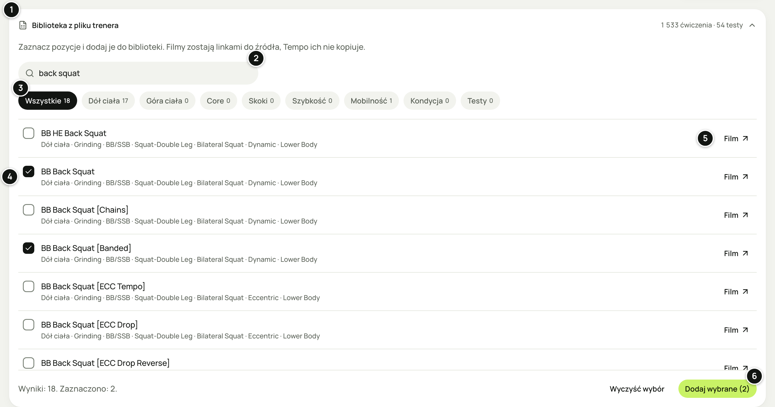The height and width of the screenshot is (407, 775).
Task: Filter by Dół ciała 17
Action: click(108, 101)
